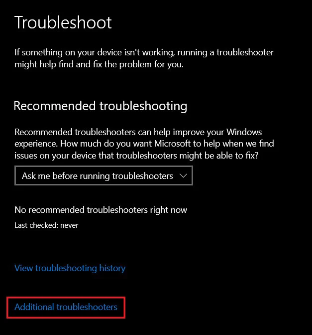Click the line starting experience. How much do you
The width and height of the screenshot is (312, 335).
point(144,144)
